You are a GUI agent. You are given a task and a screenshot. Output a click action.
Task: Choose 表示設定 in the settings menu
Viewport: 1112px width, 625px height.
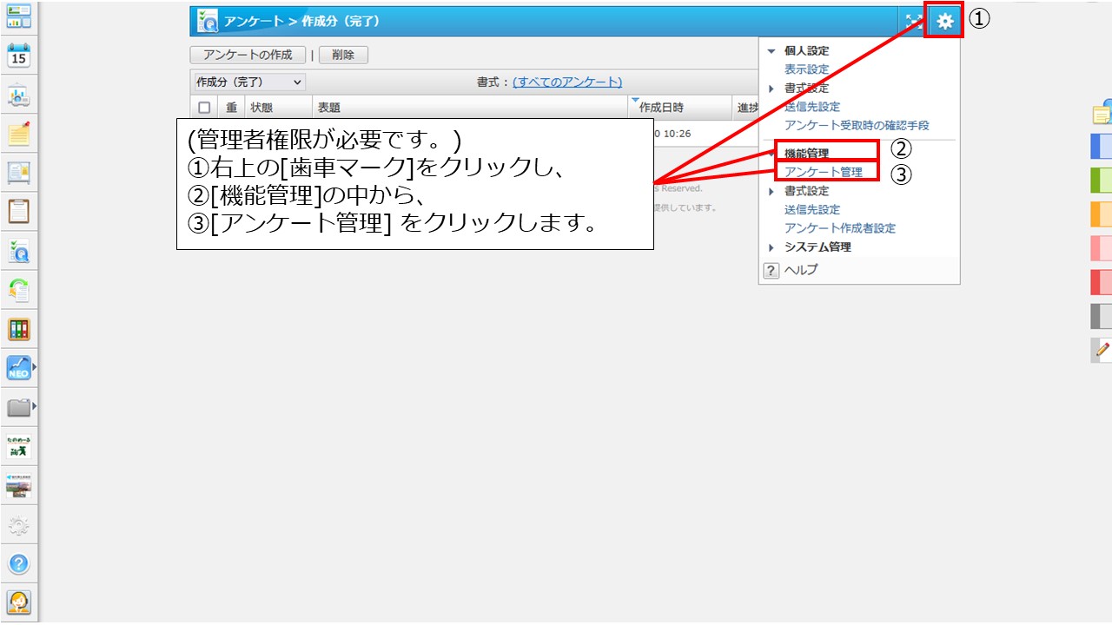click(x=806, y=69)
